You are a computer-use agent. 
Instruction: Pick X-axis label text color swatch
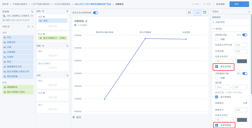point(242,61)
